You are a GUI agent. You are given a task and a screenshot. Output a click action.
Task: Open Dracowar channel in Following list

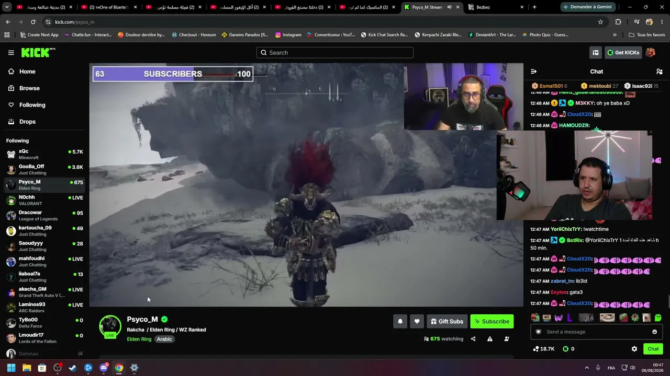[x=44, y=215]
